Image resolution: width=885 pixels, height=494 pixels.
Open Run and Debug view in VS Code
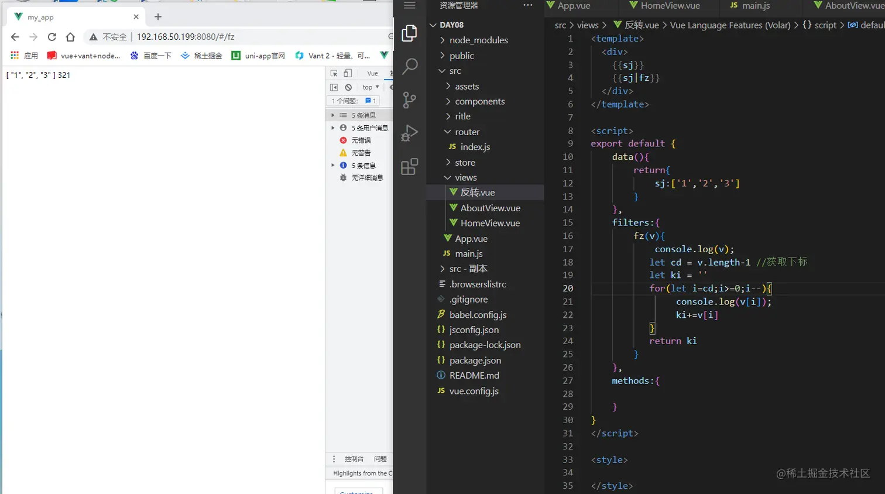tap(410, 133)
